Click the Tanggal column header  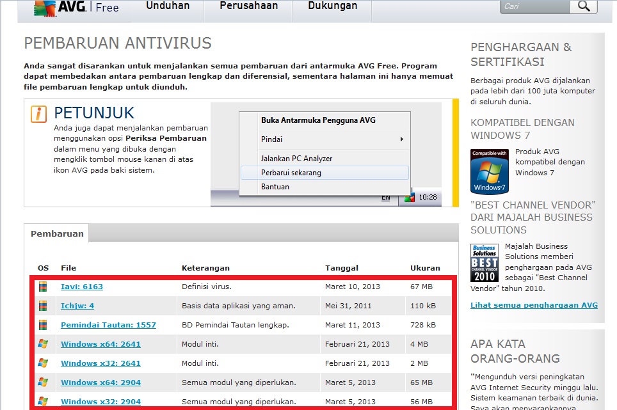(342, 268)
